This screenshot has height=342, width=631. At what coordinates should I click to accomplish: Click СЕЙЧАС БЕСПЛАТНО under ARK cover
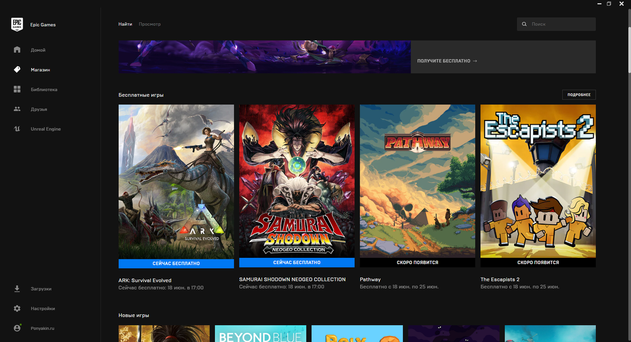[x=176, y=263]
